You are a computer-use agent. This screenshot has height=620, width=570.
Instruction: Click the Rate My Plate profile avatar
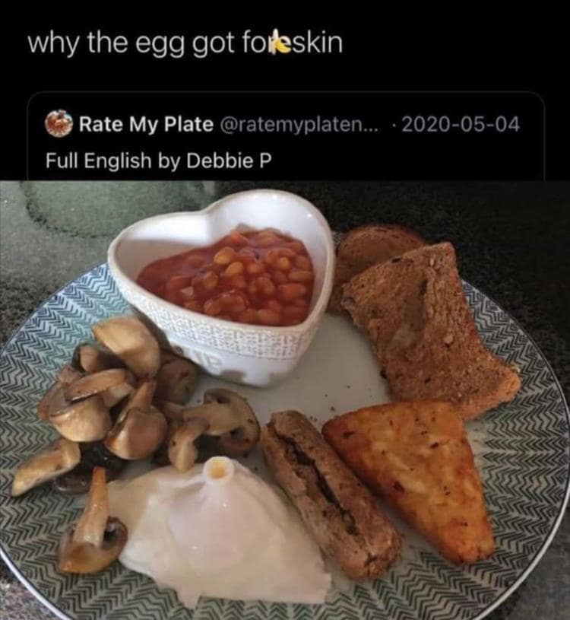pos(59,124)
